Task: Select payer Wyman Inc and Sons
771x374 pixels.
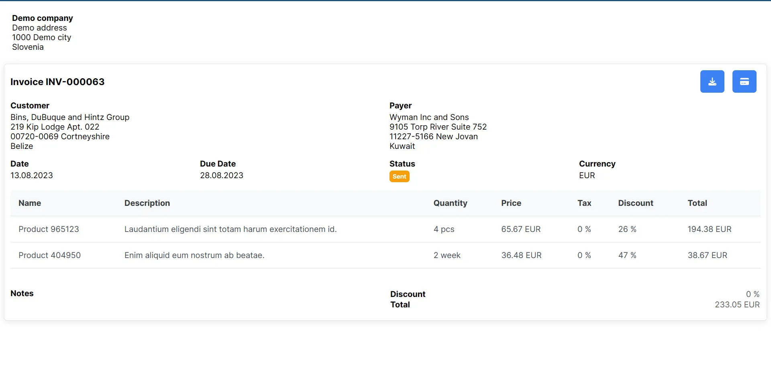Action: point(429,117)
